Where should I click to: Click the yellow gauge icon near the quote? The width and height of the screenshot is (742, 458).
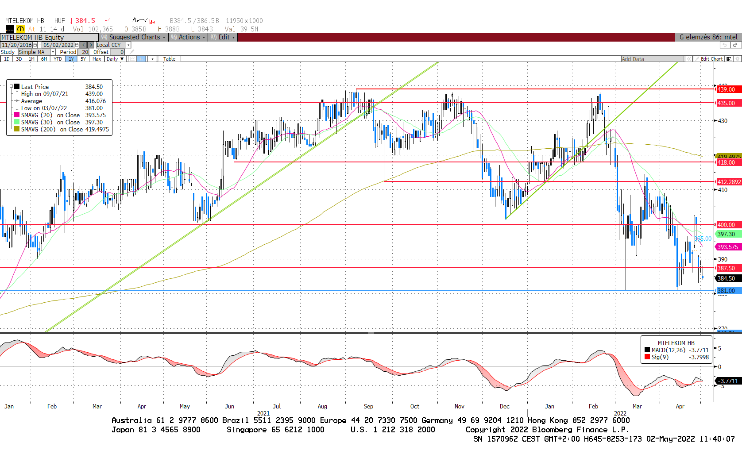tap(20, 29)
